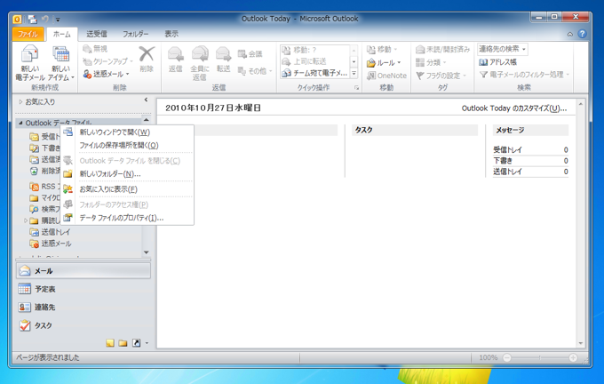
Task: Click the undo icon in quick access toolbar
Action: pyautogui.click(x=45, y=19)
